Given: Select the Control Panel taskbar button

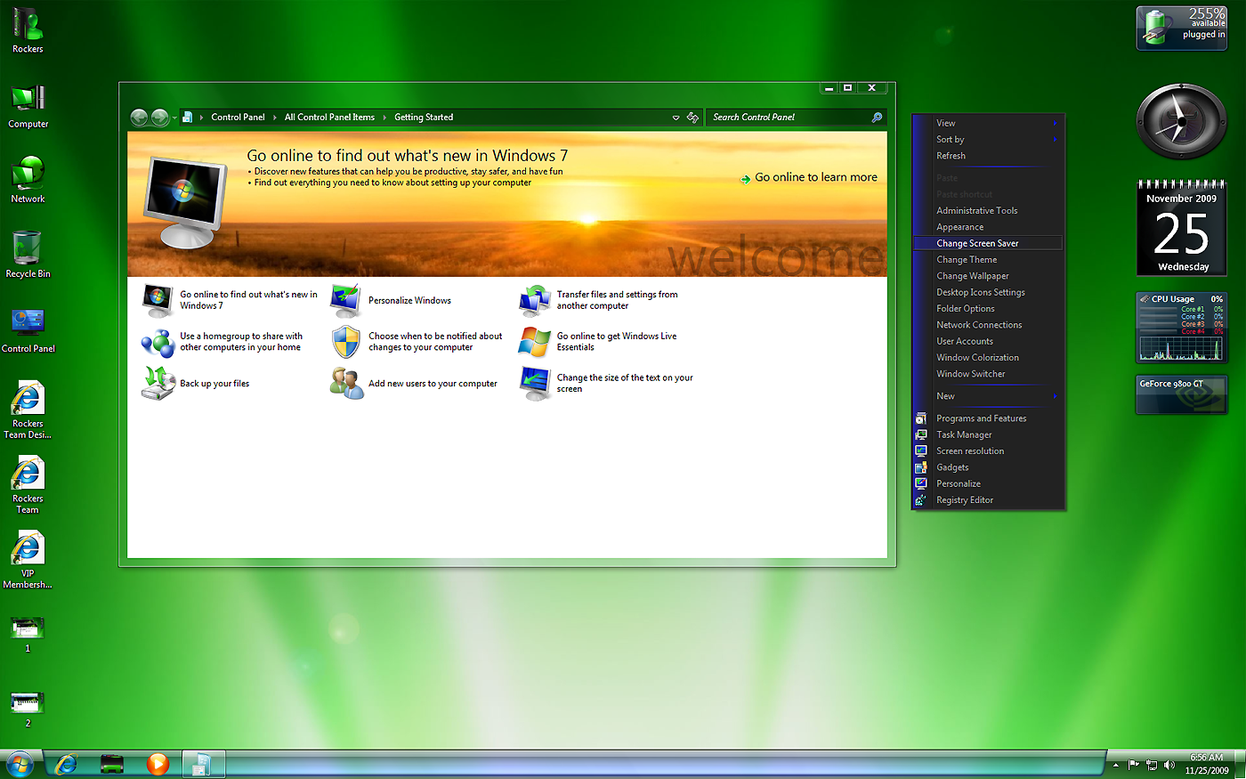Looking at the screenshot, I should 204,764.
